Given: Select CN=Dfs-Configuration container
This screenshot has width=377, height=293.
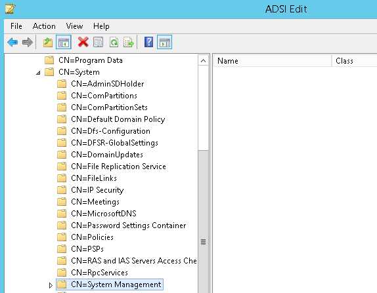Looking at the screenshot, I should coord(110,131).
